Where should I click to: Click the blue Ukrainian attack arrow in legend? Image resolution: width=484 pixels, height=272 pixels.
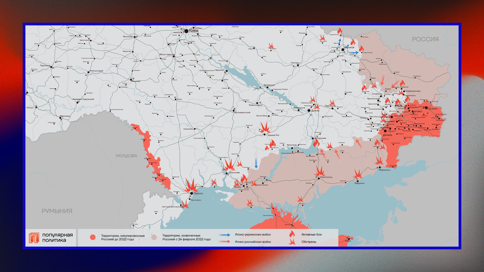point(225,235)
